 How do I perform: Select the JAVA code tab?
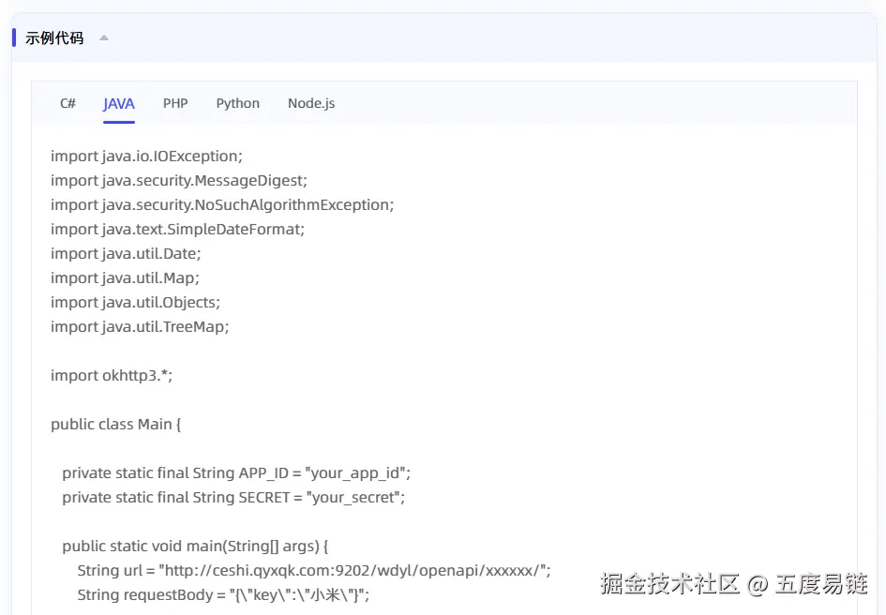(119, 103)
